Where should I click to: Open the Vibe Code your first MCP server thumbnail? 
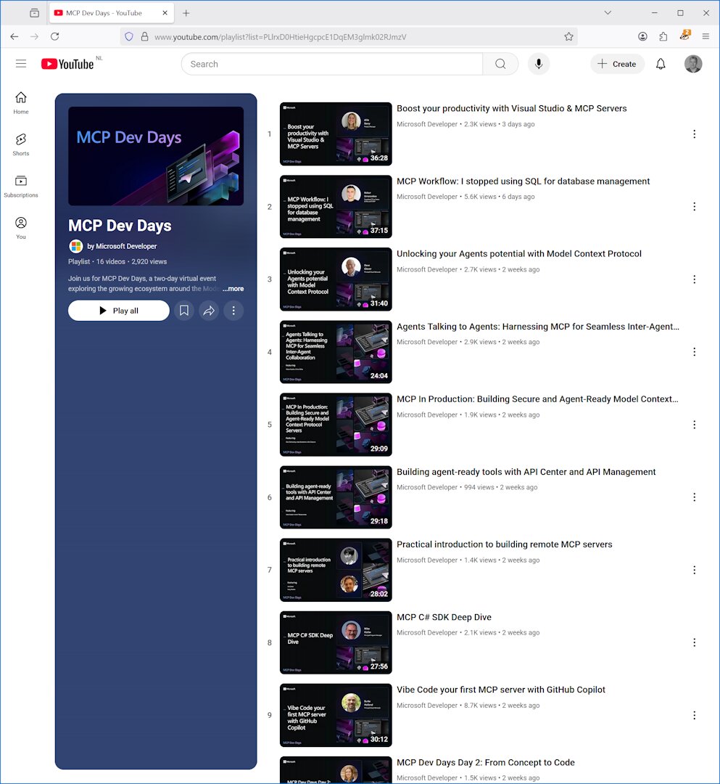[x=335, y=715]
